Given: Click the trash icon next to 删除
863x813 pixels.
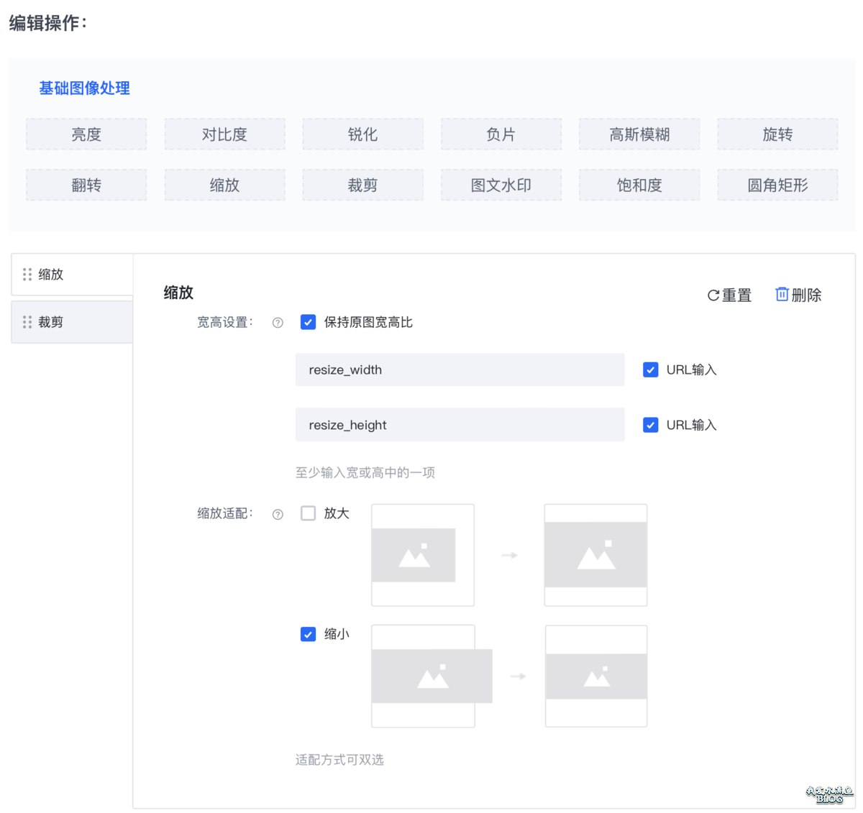Looking at the screenshot, I should 782,294.
